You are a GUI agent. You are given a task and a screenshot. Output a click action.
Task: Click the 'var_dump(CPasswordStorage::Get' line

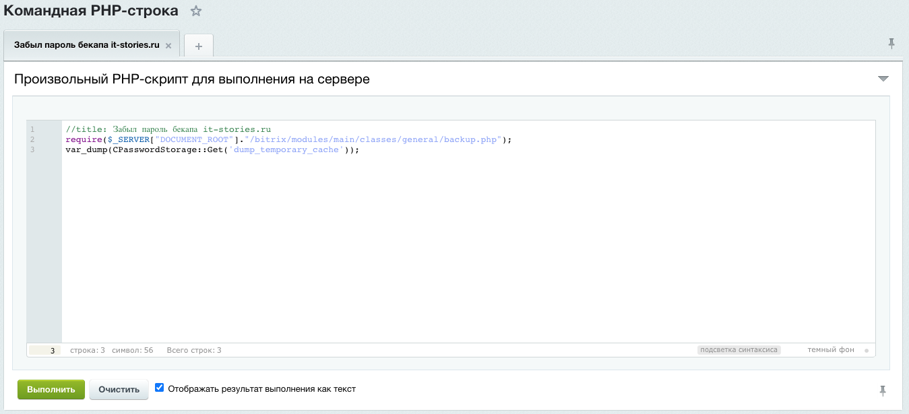tap(213, 149)
